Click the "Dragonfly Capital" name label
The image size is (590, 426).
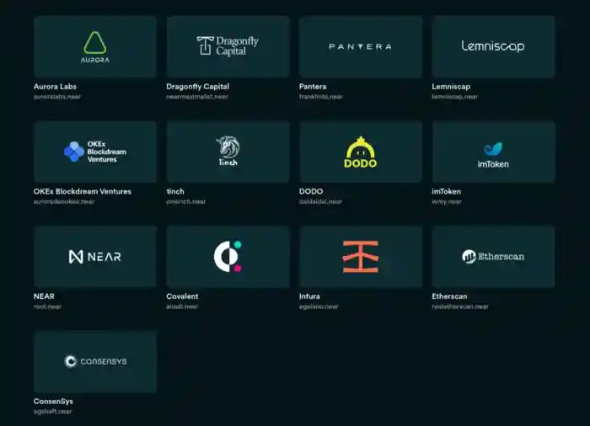coord(197,87)
